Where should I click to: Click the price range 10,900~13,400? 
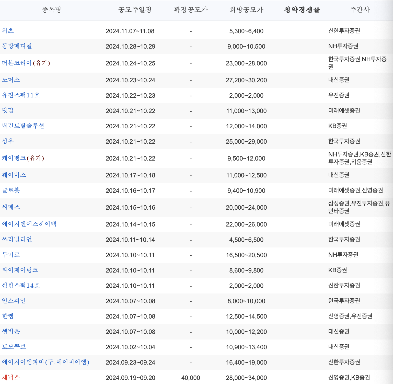(x=246, y=347)
